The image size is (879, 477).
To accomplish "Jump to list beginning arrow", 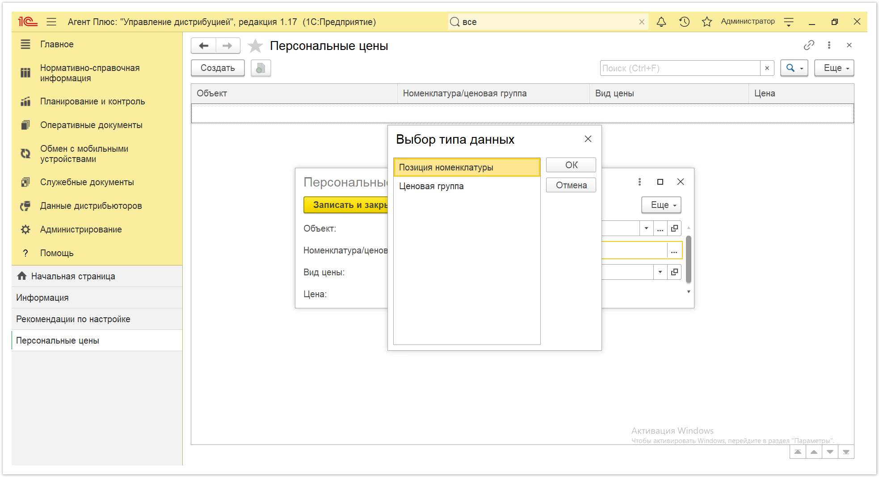I will click(798, 452).
